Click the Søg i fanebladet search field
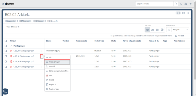 154,4
